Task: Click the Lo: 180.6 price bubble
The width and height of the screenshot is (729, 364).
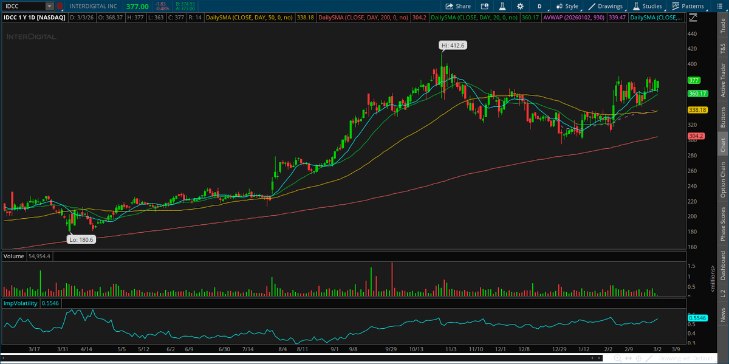Action: coord(81,239)
